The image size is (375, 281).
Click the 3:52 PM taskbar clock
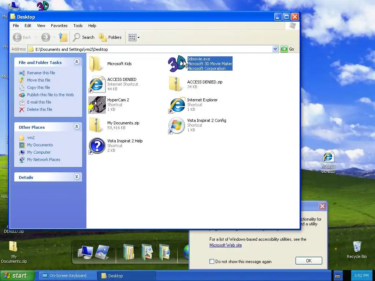(361, 276)
